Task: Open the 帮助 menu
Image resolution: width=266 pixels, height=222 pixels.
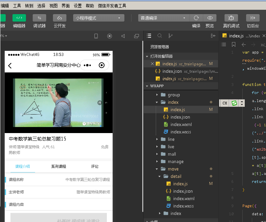Action: click(90, 6)
